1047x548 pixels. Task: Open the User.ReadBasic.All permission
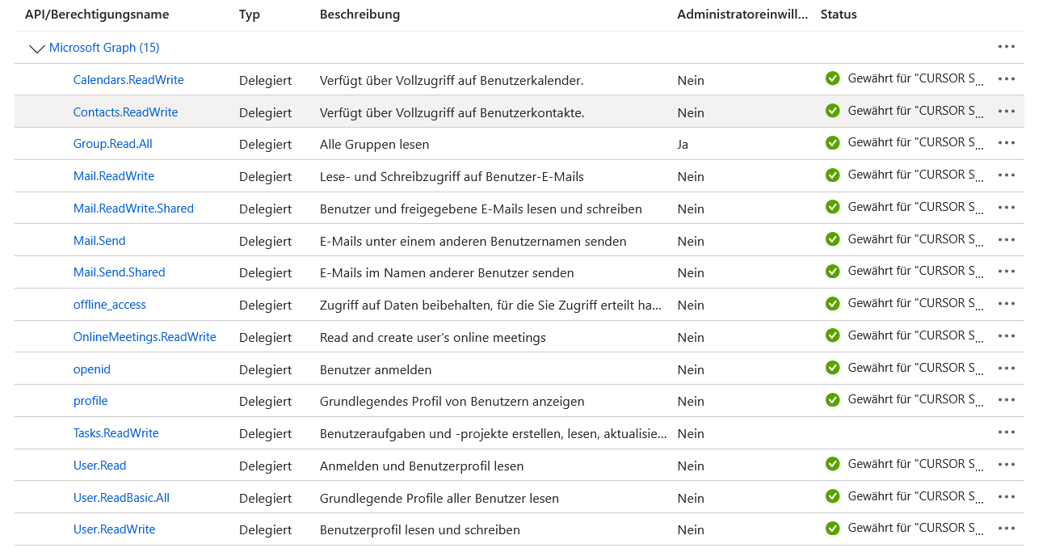pyautogui.click(x=121, y=498)
